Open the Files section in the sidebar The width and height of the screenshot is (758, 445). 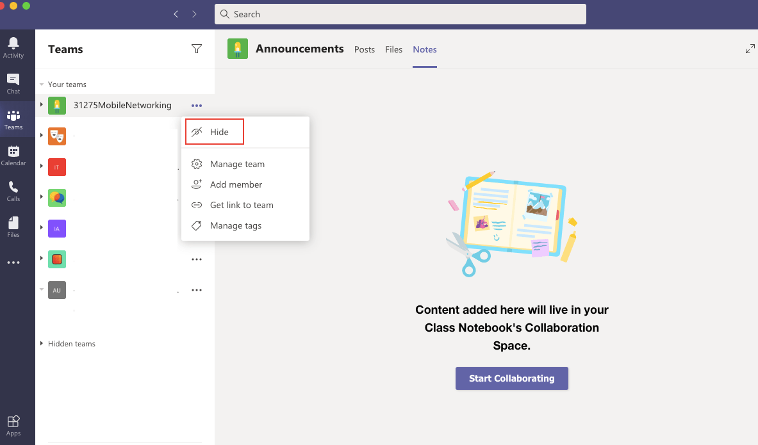pos(13,225)
